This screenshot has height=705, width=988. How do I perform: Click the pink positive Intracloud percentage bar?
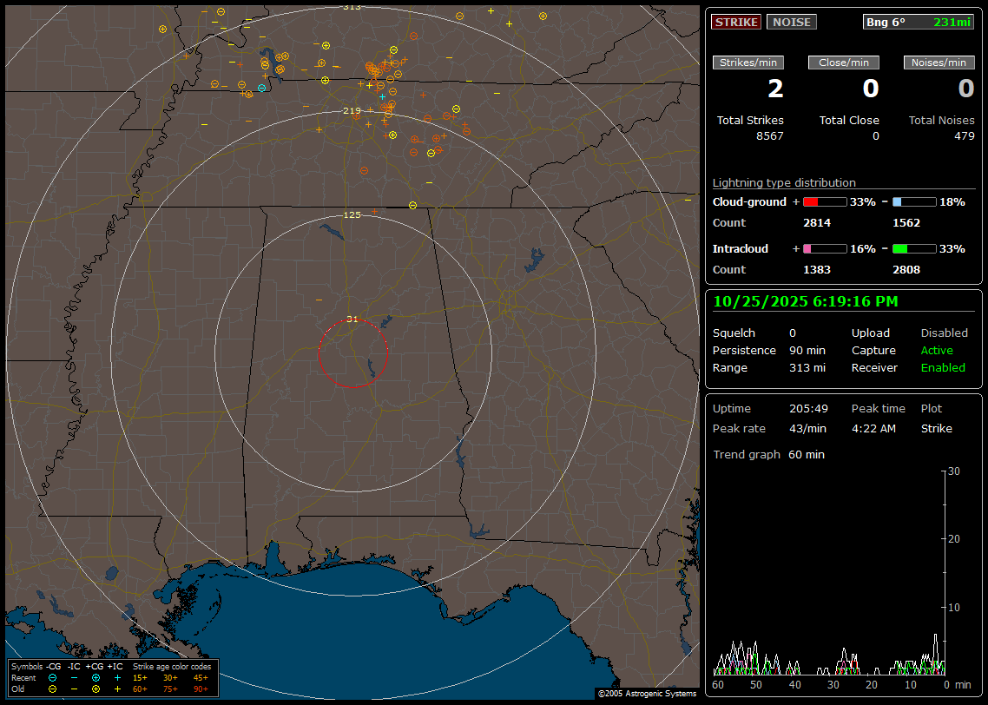[x=824, y=249]
